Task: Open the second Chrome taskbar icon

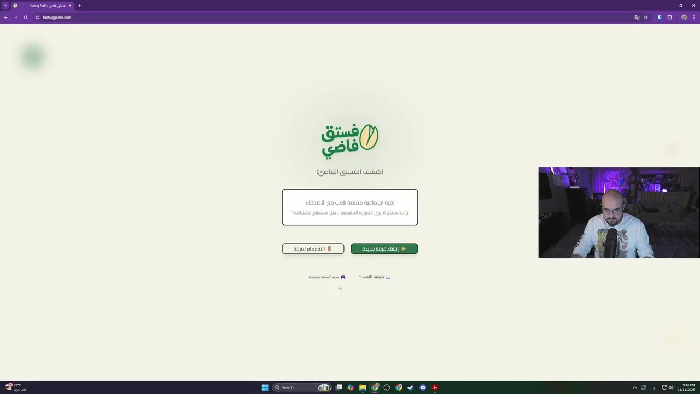Action: coord(399,387)
